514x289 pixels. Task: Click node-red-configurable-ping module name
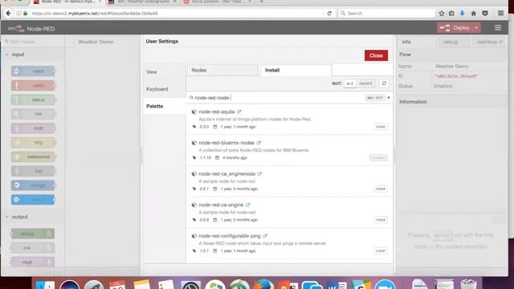[230, 236]
